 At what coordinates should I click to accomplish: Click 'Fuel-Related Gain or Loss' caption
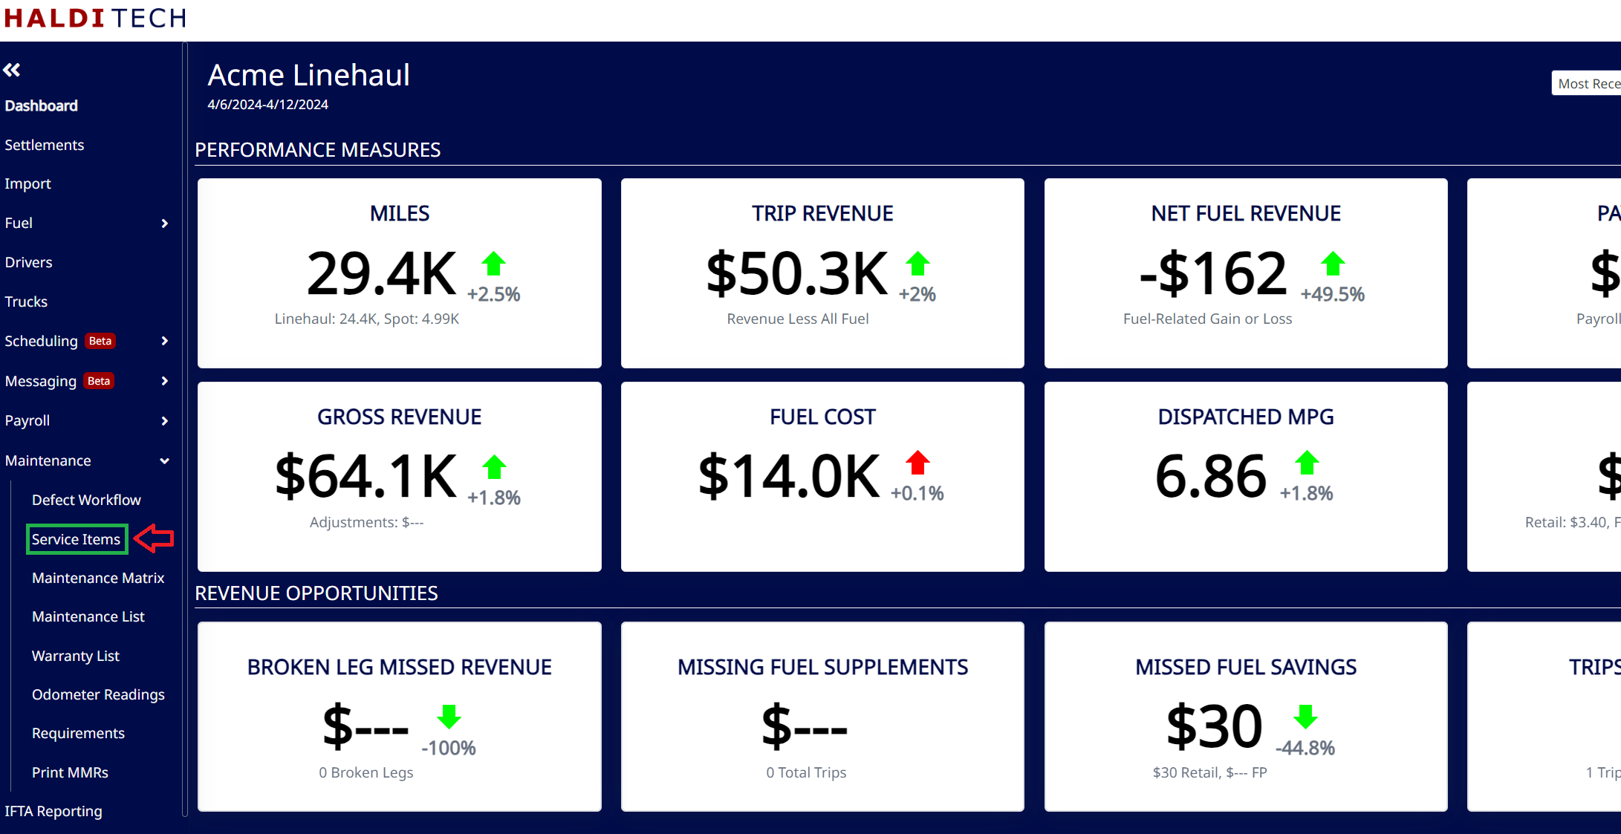click(x=1207, y=319)
